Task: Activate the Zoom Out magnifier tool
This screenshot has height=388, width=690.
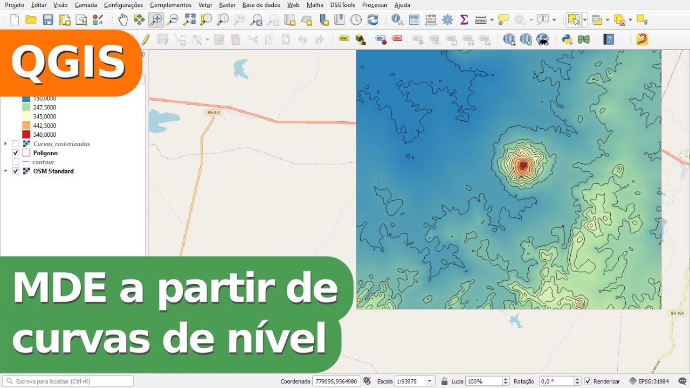Action: click(x=172, y=20)
